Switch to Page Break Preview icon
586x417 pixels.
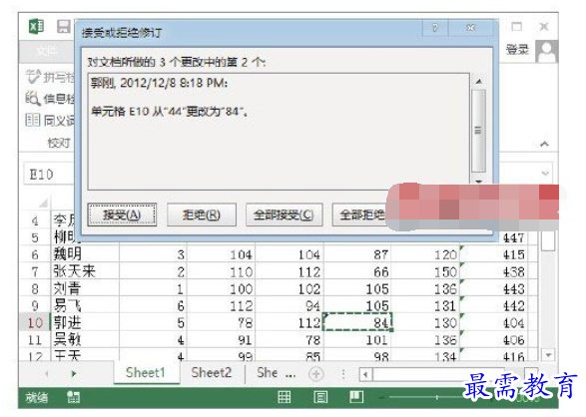coord(356,397)
